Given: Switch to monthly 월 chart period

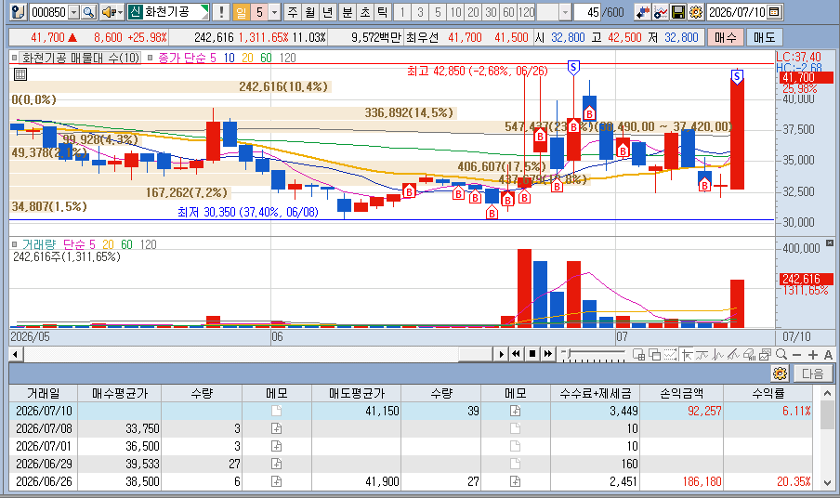Looking at the screenshot, I should click(x=310, y=12).
